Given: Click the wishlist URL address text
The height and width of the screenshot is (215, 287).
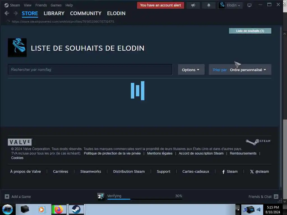Looking at the screenshot, I should tap(63, 22).
